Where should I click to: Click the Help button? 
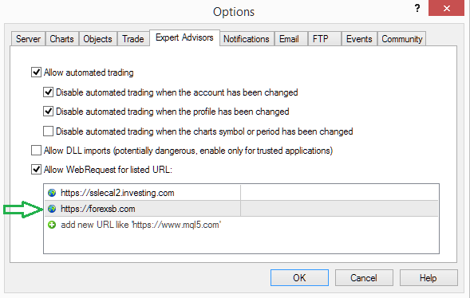click(429, 278)
